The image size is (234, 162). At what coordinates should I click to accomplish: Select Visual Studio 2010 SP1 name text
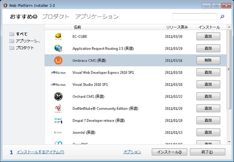90,85
